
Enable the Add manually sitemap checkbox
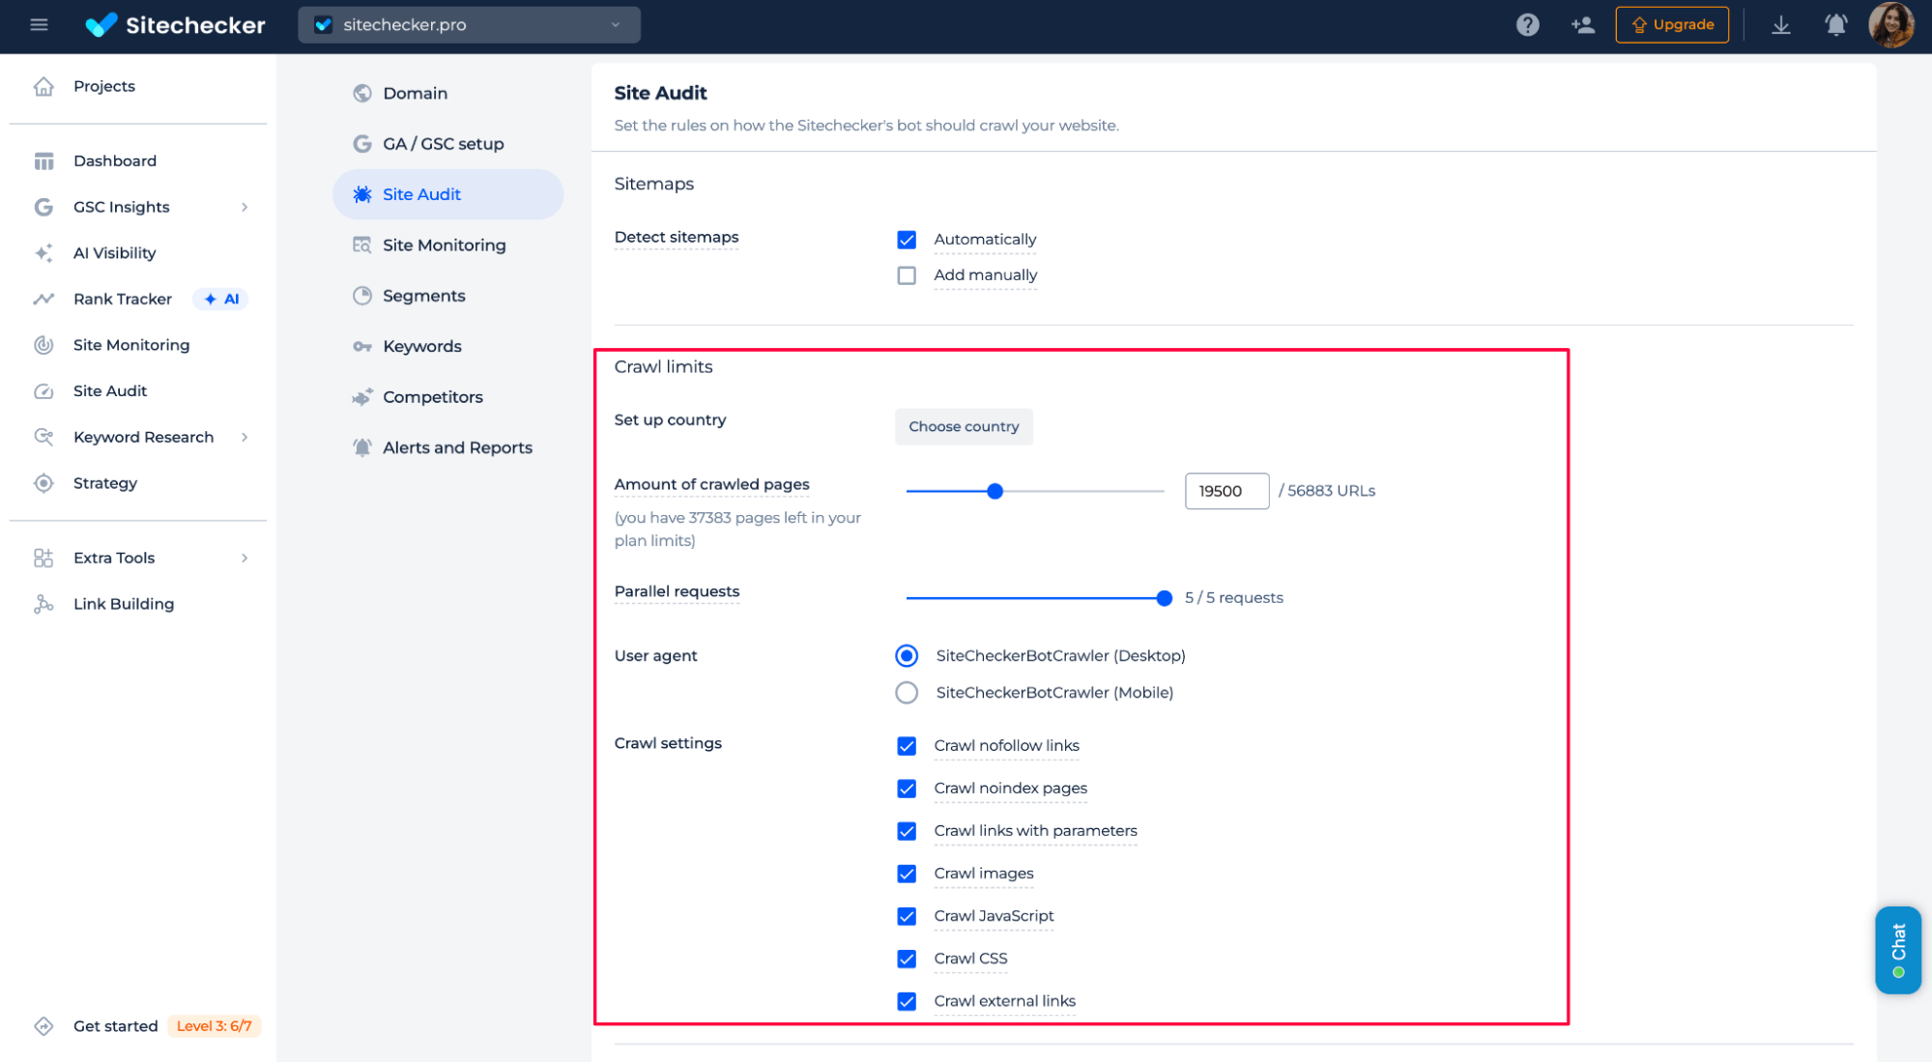(x=907, y=275)
